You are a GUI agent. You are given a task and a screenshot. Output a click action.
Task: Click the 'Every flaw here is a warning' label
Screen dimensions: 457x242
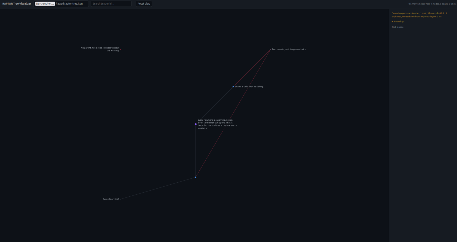point(217,124)
